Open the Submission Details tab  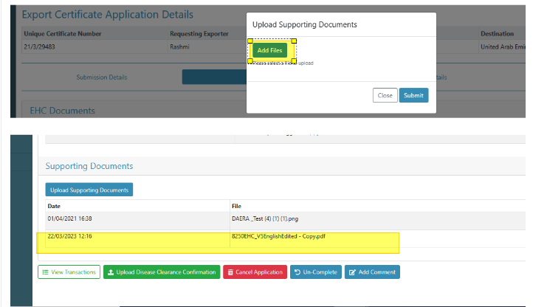[102, 77]
